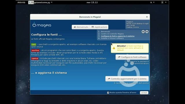Select 'Installa e rimuovi software' step
The width and height of the screenshot is (185, 104).
click(112, 38)
